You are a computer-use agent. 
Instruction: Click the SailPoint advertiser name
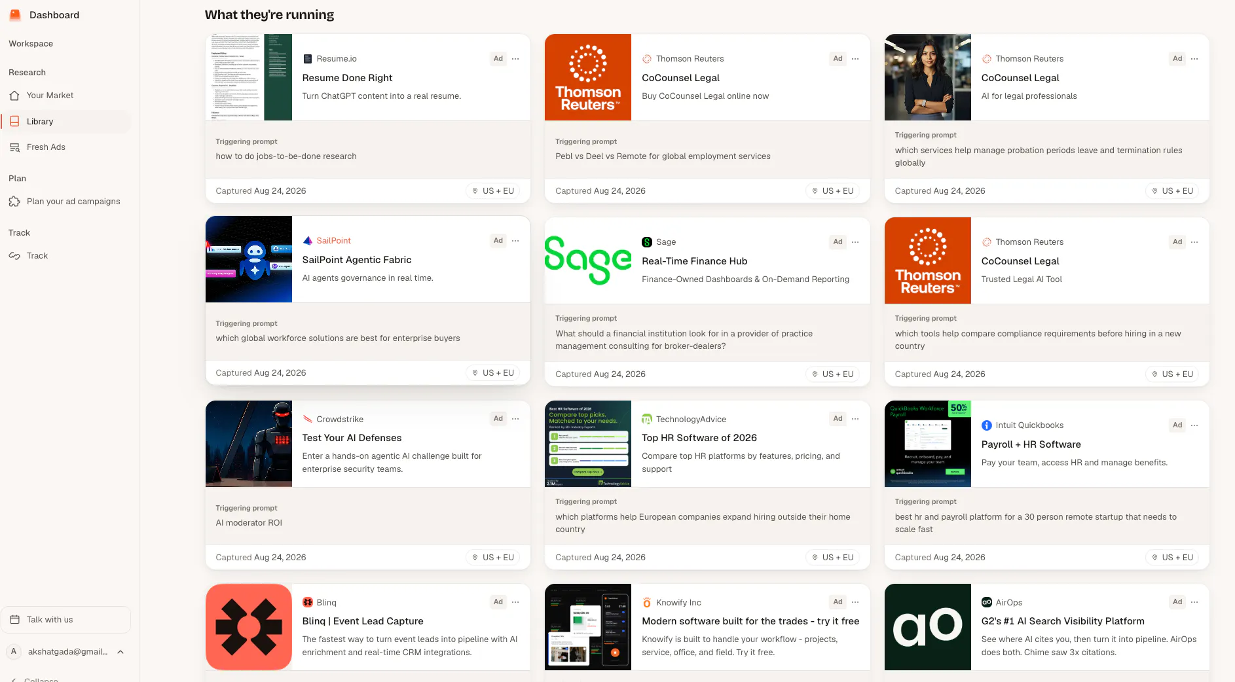(334, 241)
